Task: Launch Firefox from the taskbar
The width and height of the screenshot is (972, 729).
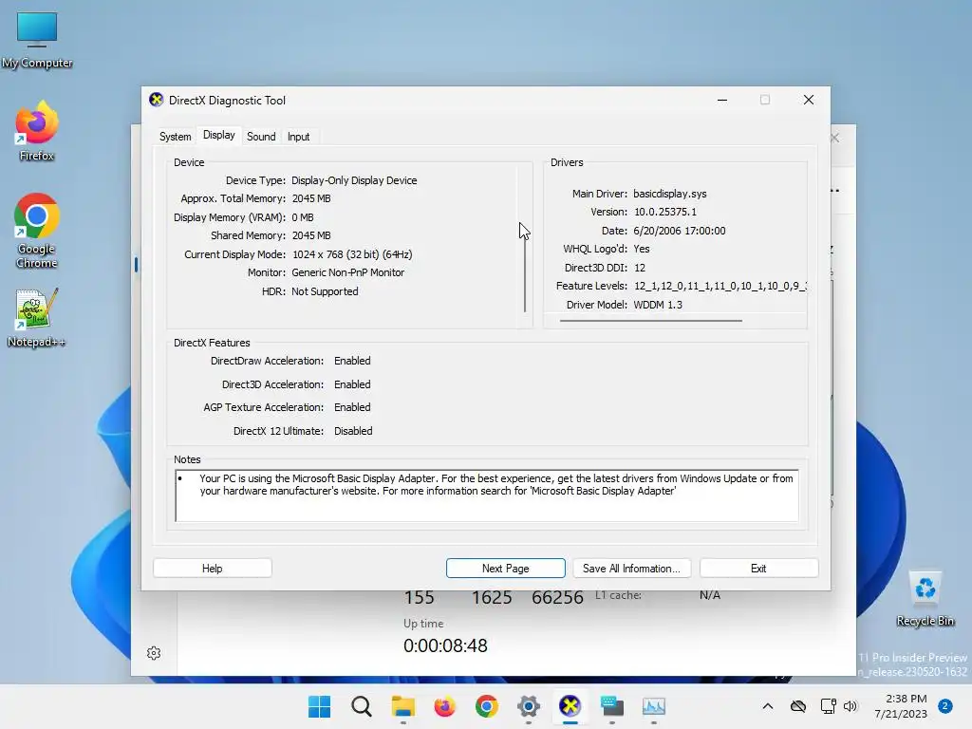Action: coord(444,706)
